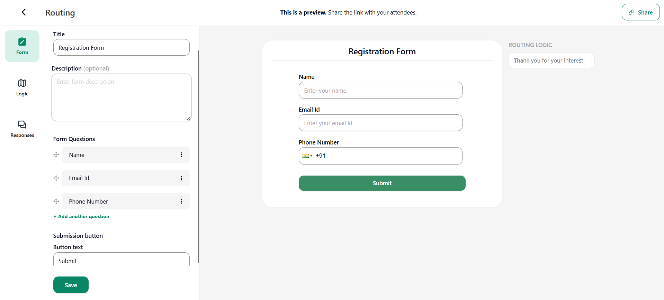Select the Thank you for your interest route

pos(551,60)
